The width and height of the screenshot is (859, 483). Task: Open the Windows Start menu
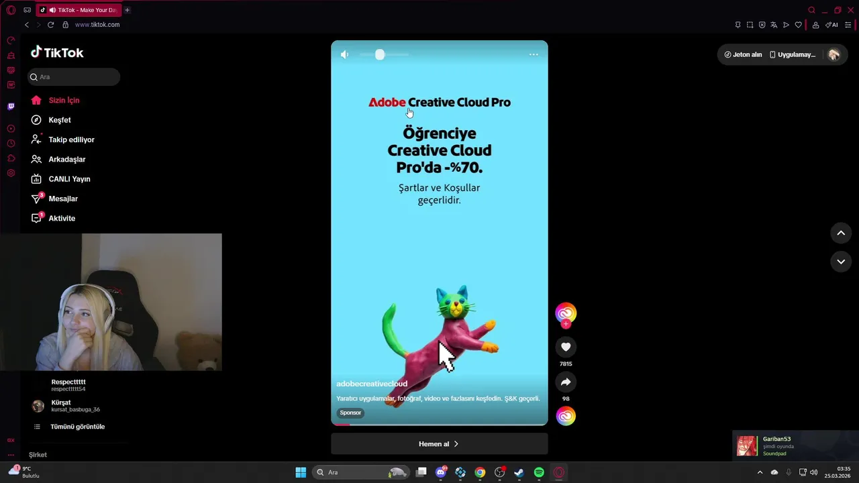(x=301, y=472)
